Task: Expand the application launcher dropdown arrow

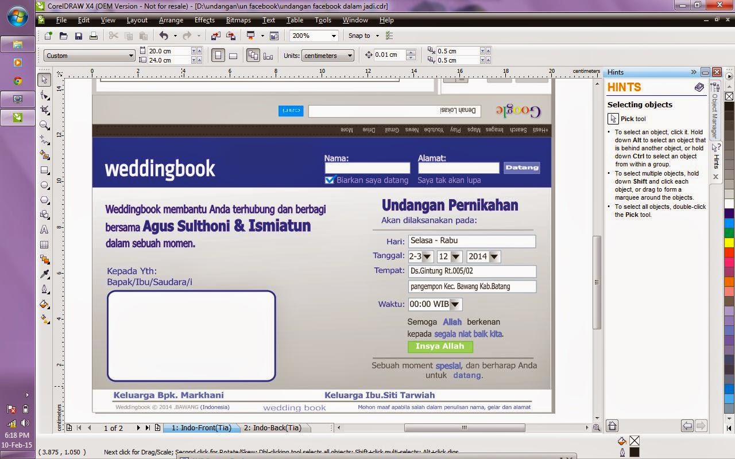Action: [262, 36]
